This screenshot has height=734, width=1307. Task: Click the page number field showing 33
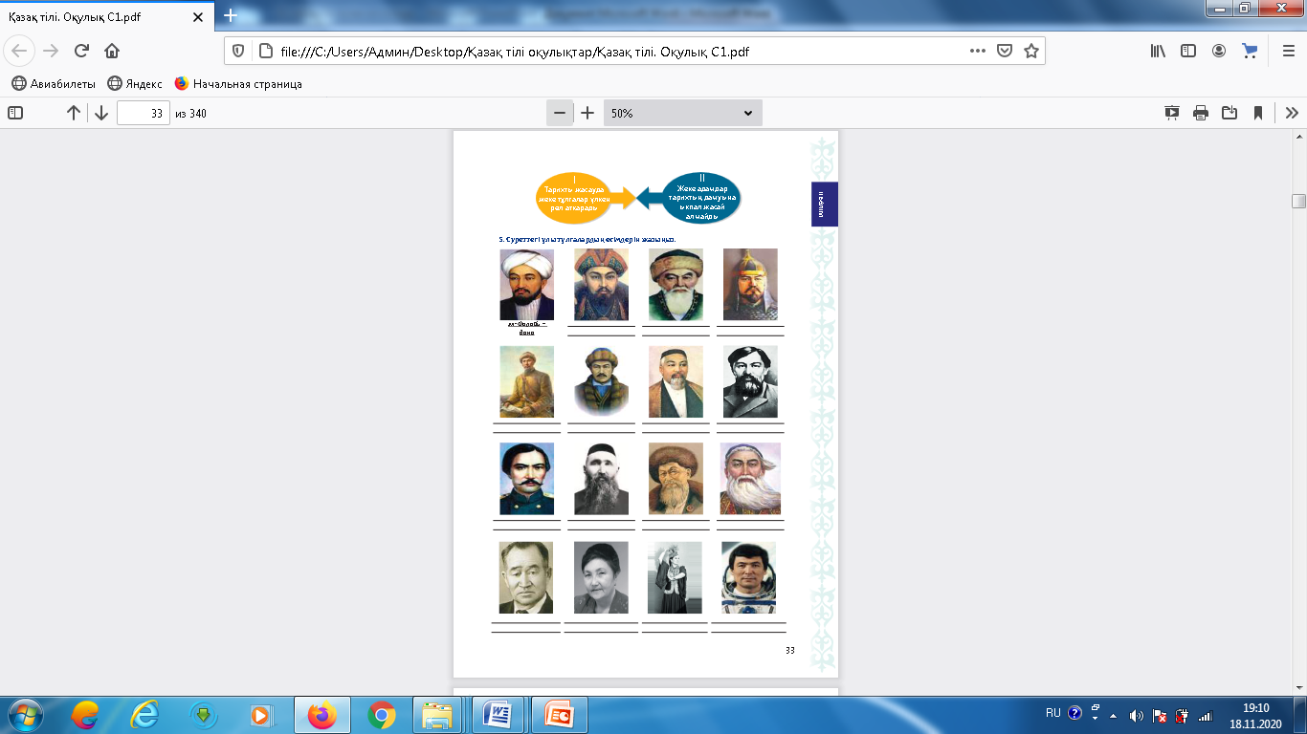[144, 113]
